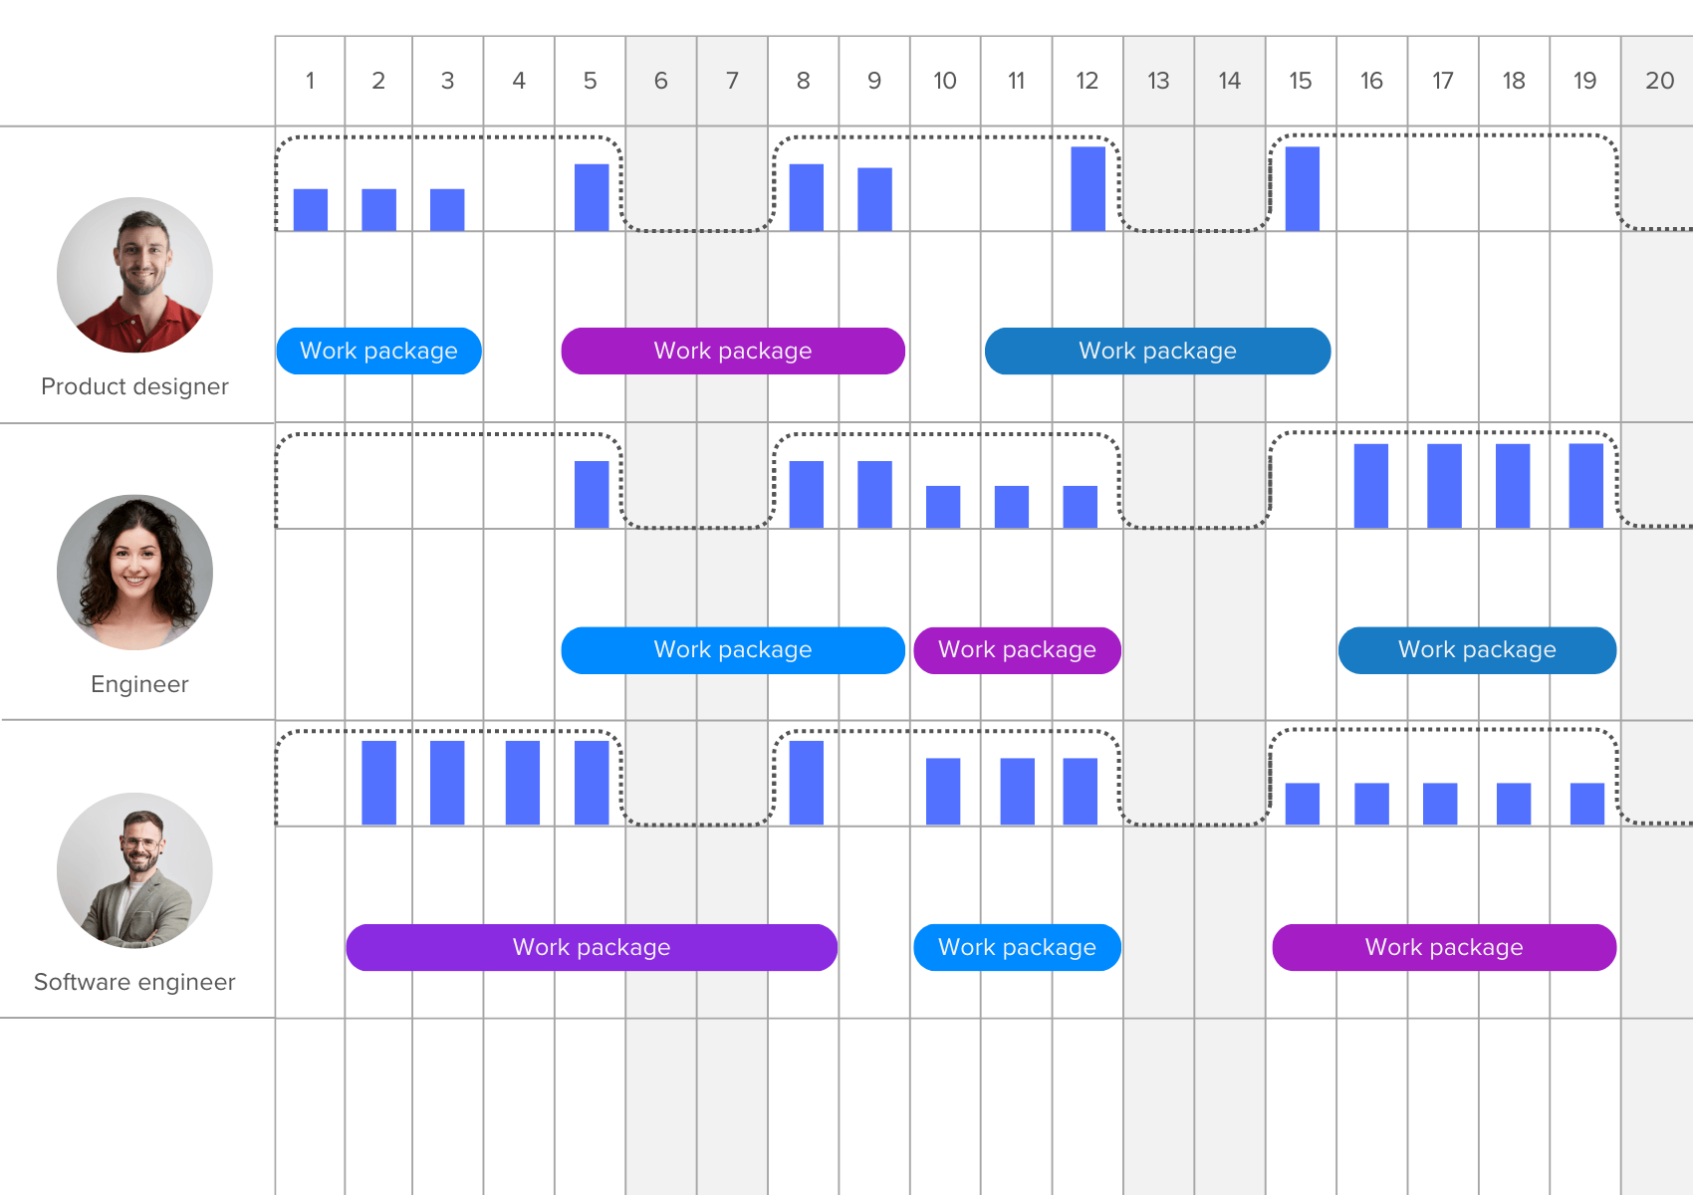Click Software engineer's workload bar on day 15
Screen dimensions: 1693x1195
pos(1303,804)
